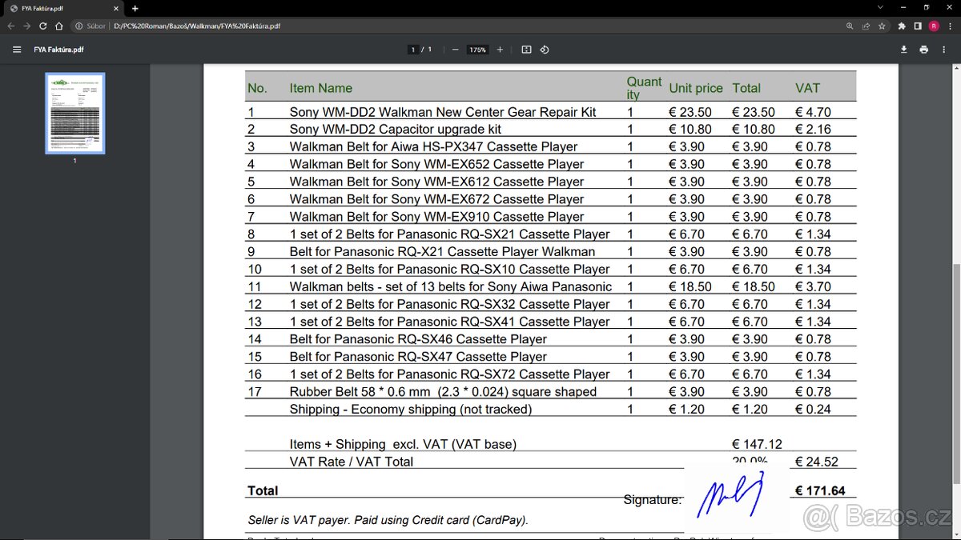Open a new browser tab
This screenshot has width=961, height=540.
[x=135, y=8]
